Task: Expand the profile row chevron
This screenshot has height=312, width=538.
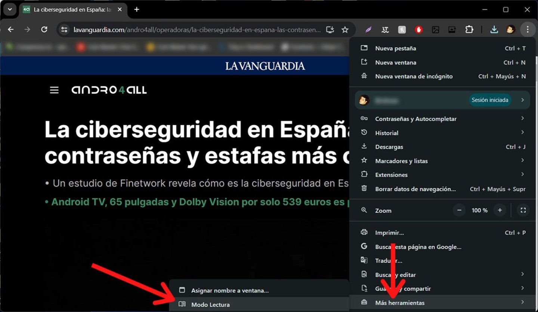Action: click(x=522, y=100)
